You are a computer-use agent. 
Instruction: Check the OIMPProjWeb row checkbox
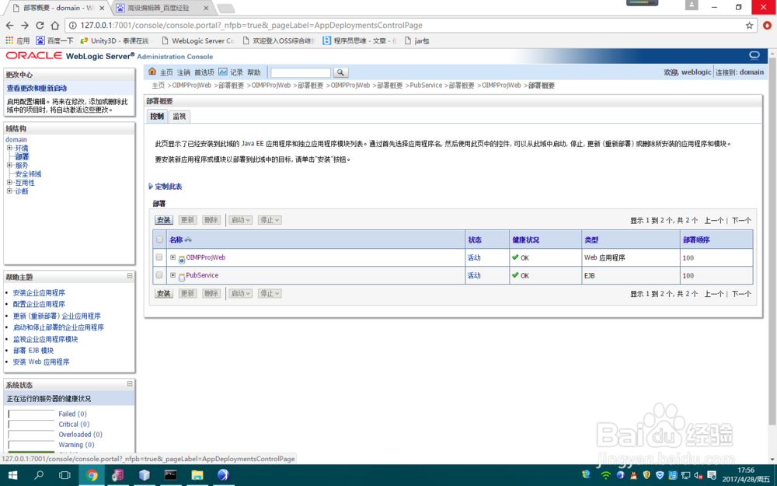coord(159,257)
